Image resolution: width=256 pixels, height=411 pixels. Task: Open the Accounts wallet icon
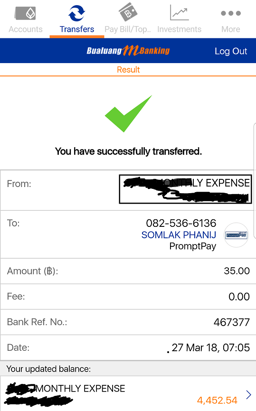click(x=25, y=13)
